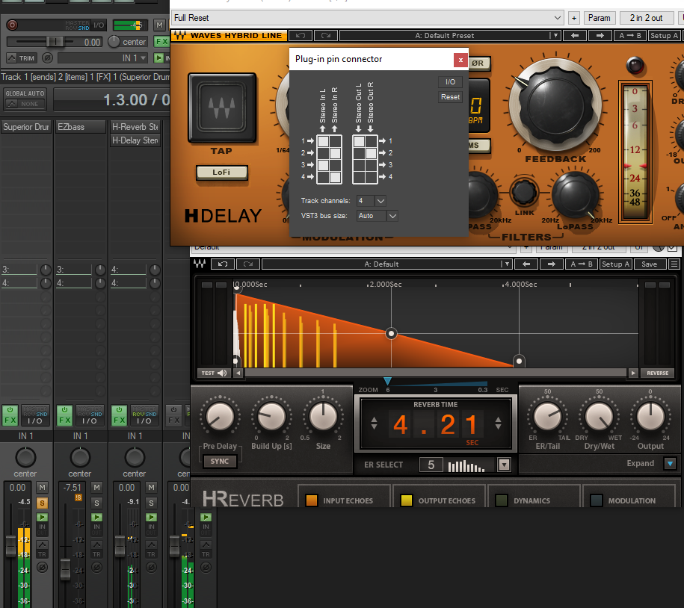Screen dimensions: 684x608
Task: Open the Track channels dropdown
Action: 380,201
